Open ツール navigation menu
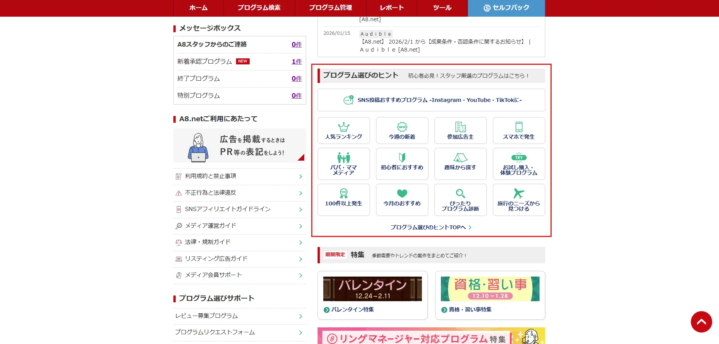This screenshot has width=719, height=344. click(x=442, y=8)
